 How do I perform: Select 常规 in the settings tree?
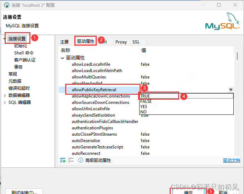tap(13, 74)
